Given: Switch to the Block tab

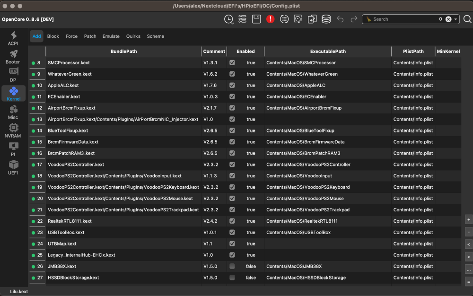Looking at the screenshot, I should 53,36.
